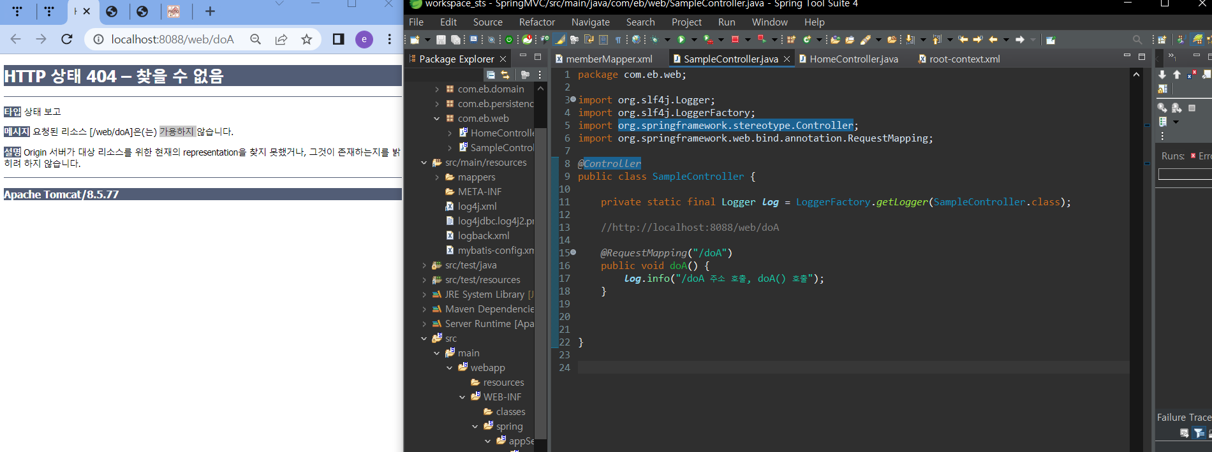Switch to the HomeController.java tab
1212x452 pixels.
pos(848,59)
